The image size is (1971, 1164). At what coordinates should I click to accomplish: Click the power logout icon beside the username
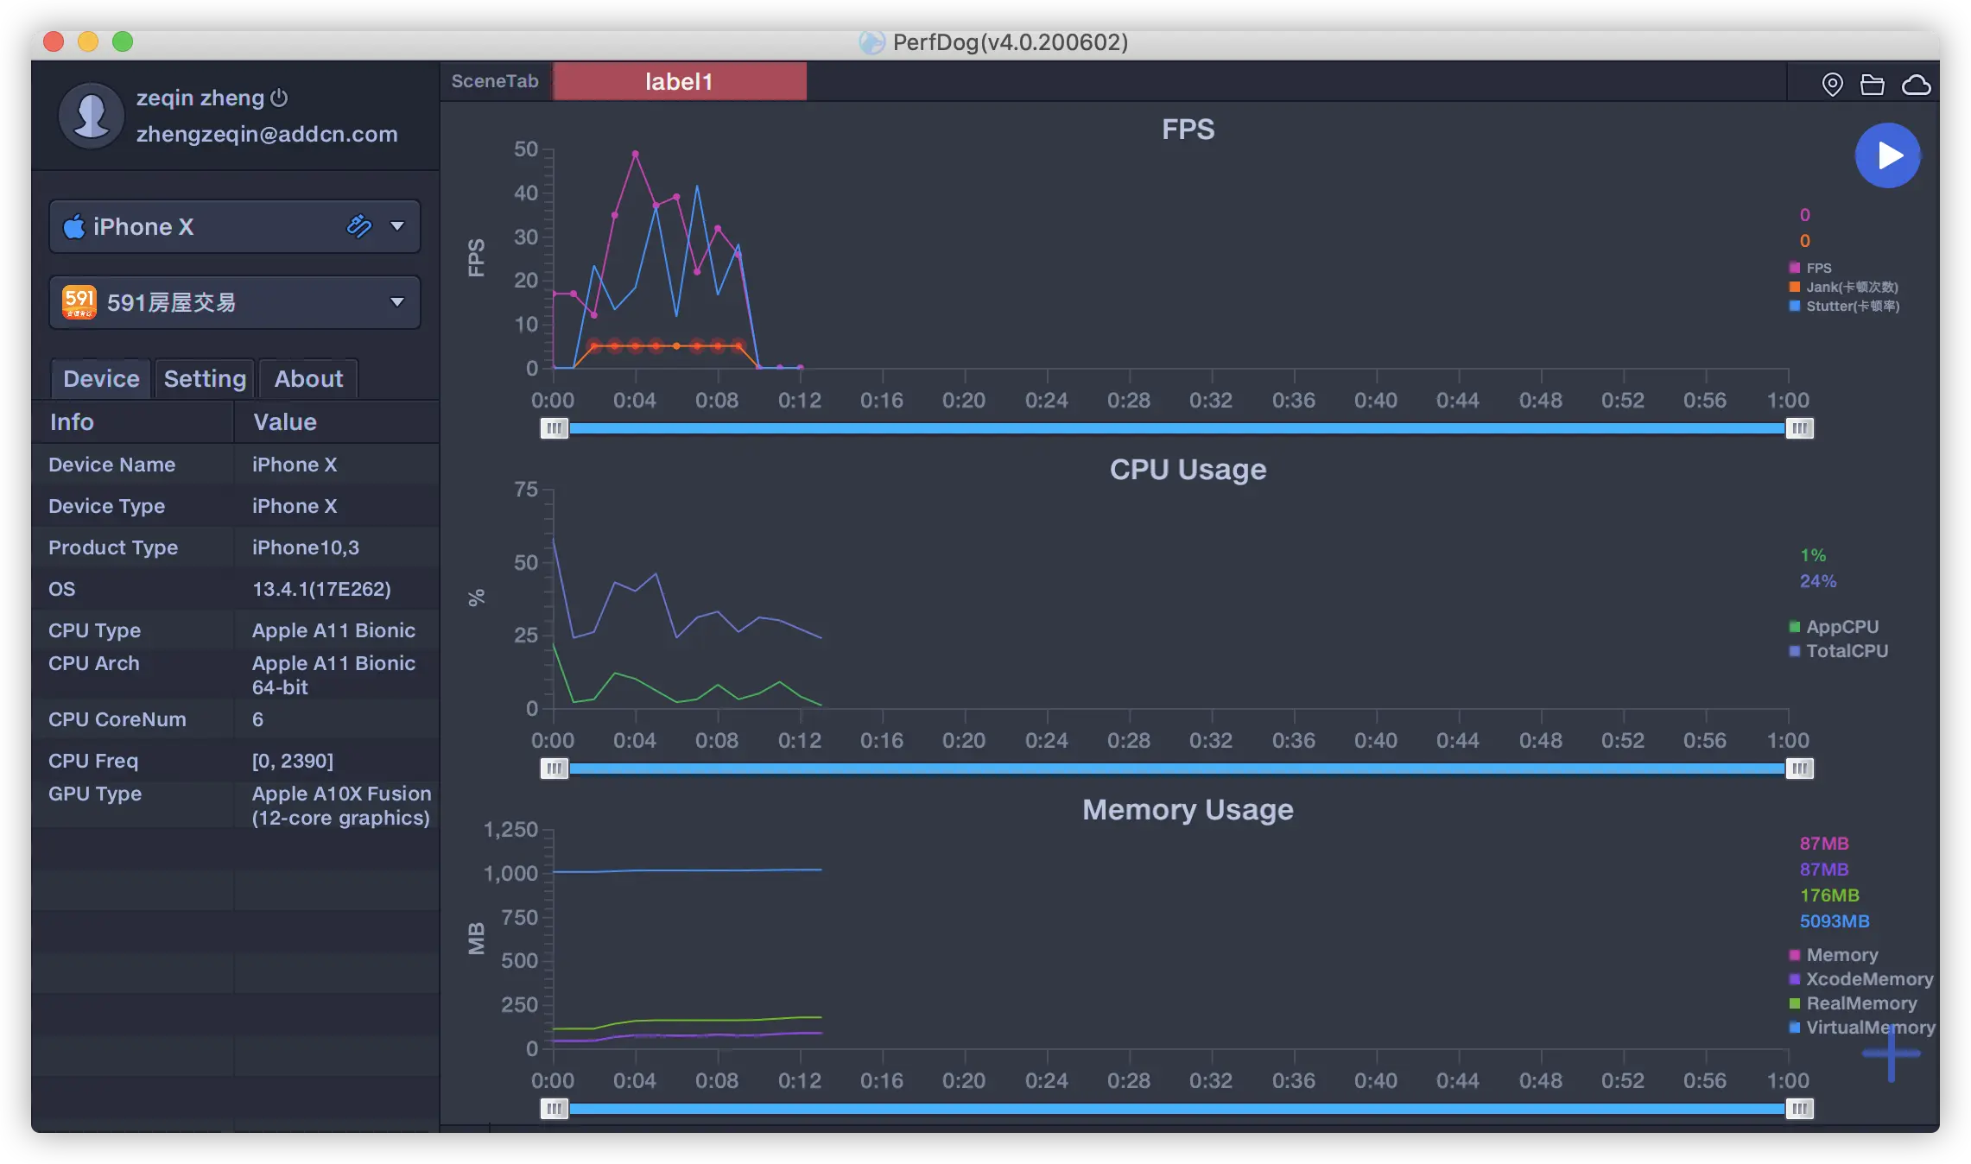click(x=279, y=98)
